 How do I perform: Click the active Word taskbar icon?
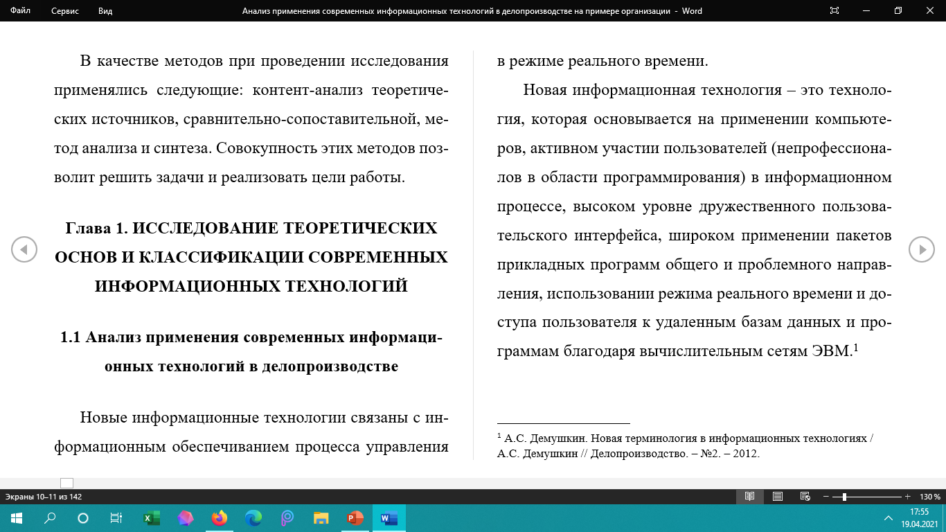point(389,518)
